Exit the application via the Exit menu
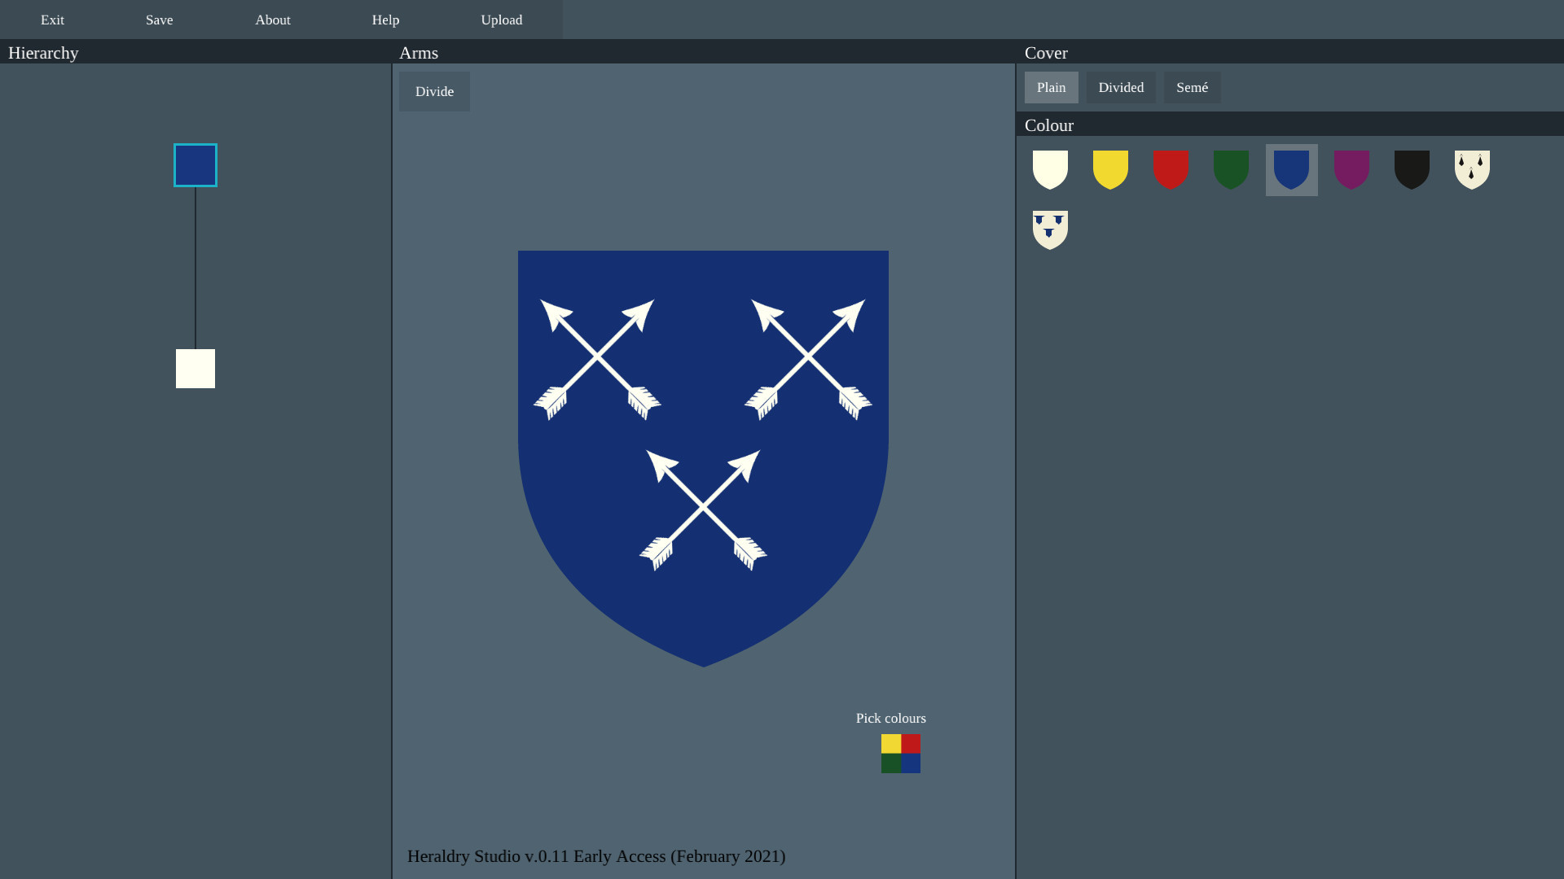1564x879 pixels. (51, 20)
